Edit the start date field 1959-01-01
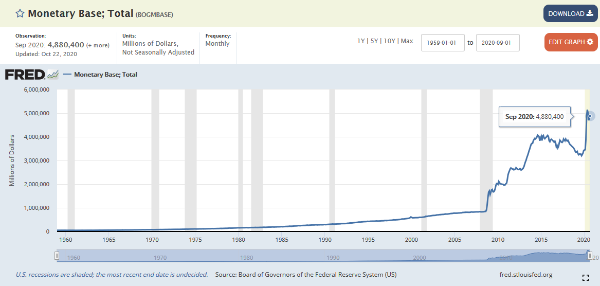 pos(443,43)
